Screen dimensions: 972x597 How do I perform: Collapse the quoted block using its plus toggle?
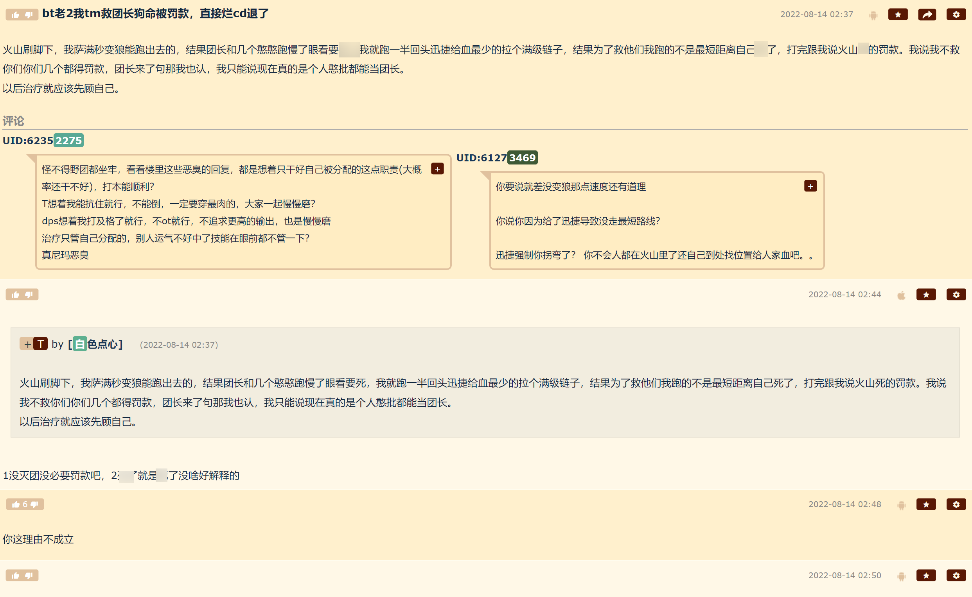(27, 344)
